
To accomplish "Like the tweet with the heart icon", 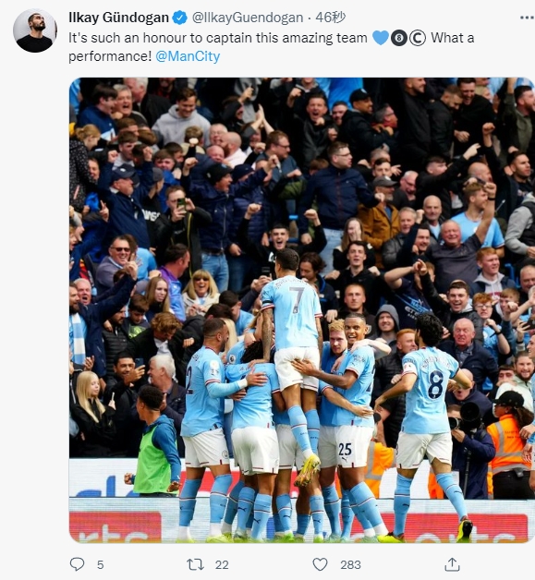I will [x=320, y=564].
